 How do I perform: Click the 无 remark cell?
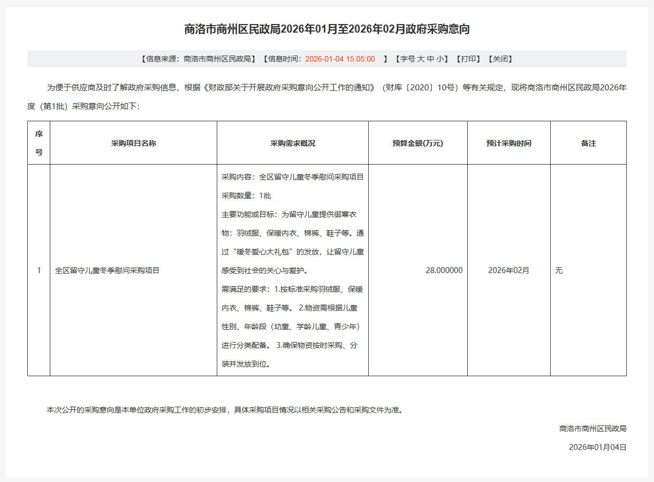point(559,270)
